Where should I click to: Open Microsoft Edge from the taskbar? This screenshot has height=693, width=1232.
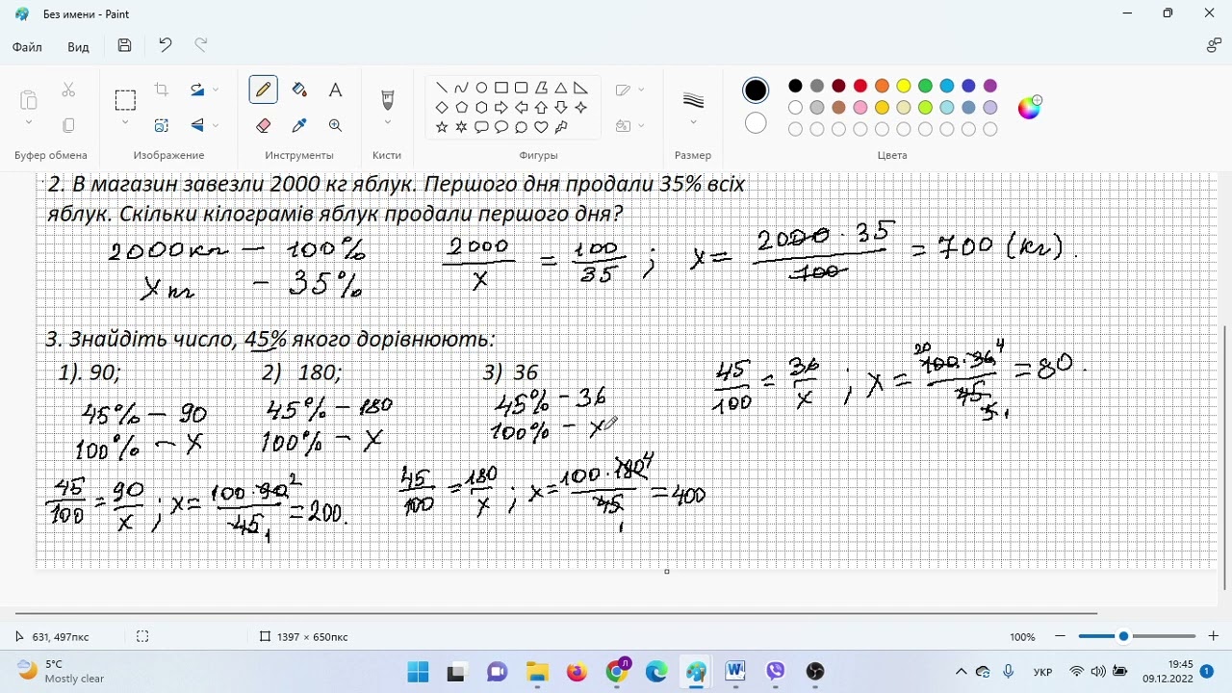[x=656, y=671]
